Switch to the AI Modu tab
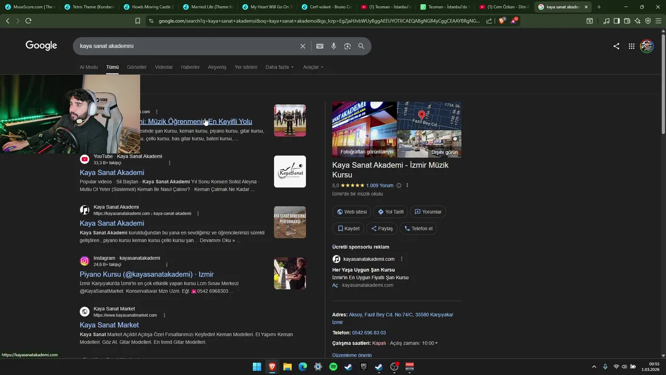Viewport: 666px width, 375px height. coord(88,67)
